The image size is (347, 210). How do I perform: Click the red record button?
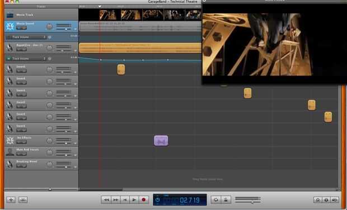coord(144,200)
